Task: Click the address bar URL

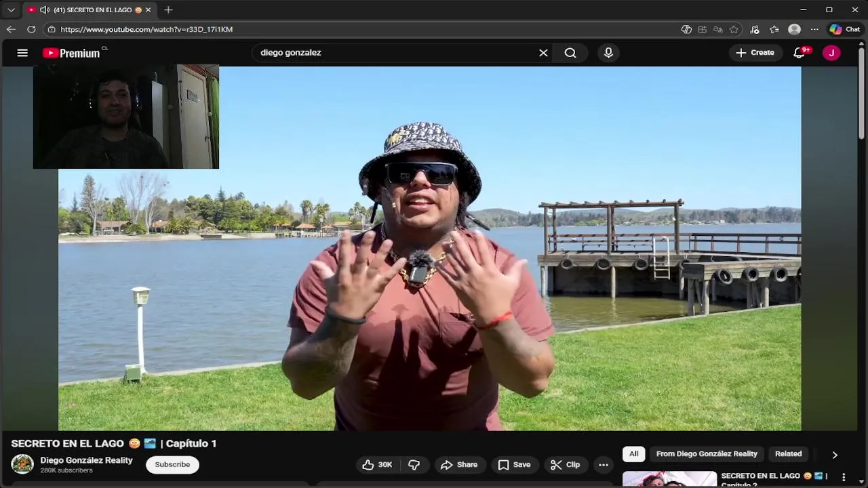Action: (x=146, y=29)
